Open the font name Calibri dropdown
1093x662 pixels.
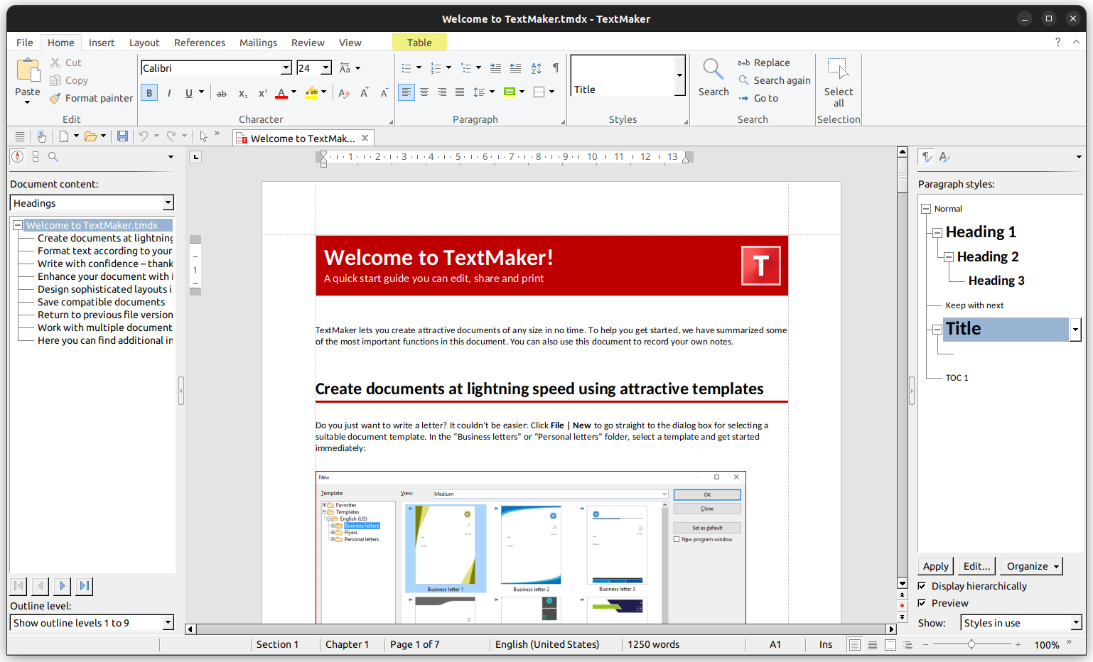(x=286, y=68)
